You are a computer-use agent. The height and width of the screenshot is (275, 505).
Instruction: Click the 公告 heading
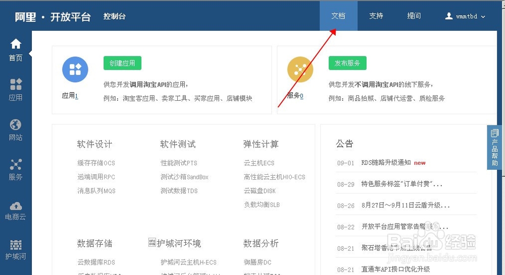344,143
